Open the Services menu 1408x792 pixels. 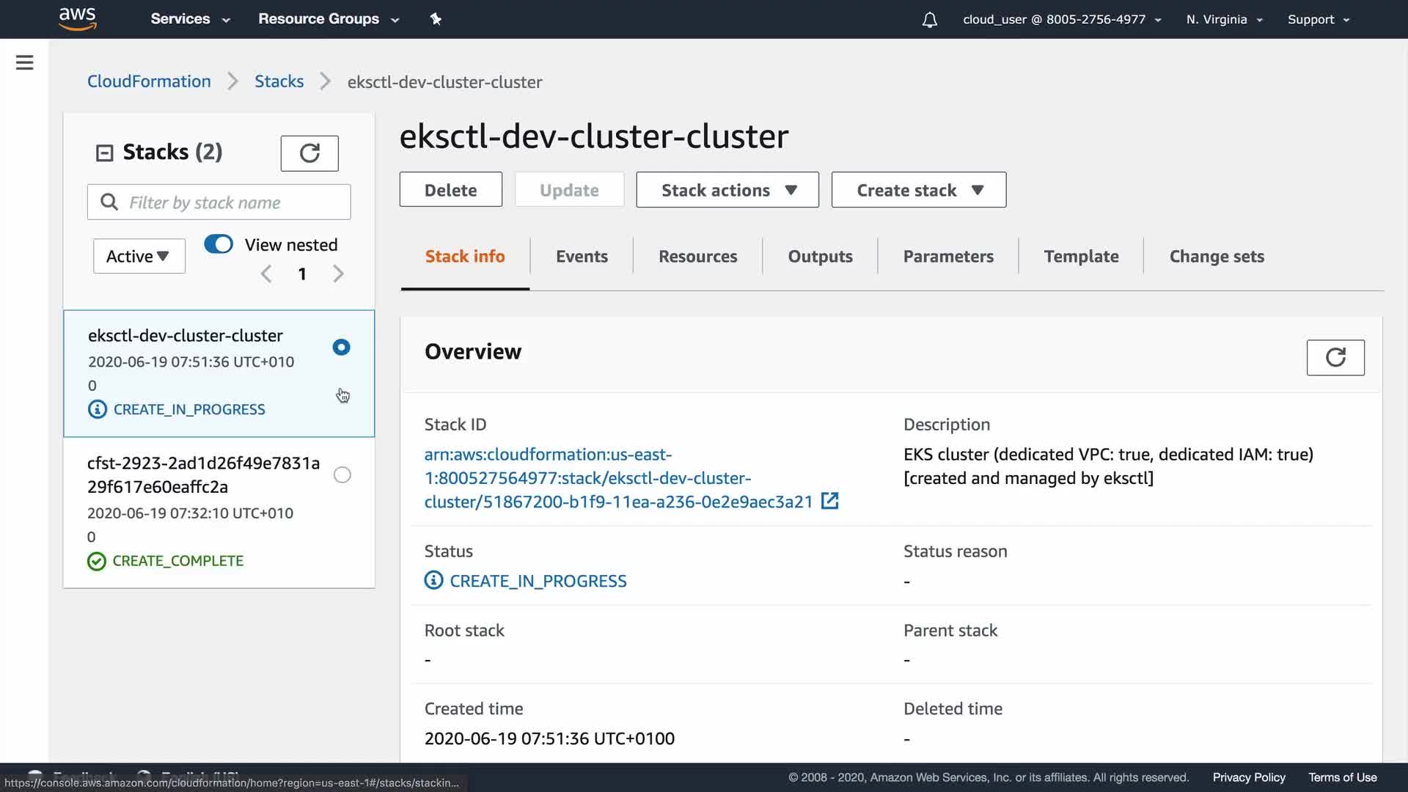point(190,19)
